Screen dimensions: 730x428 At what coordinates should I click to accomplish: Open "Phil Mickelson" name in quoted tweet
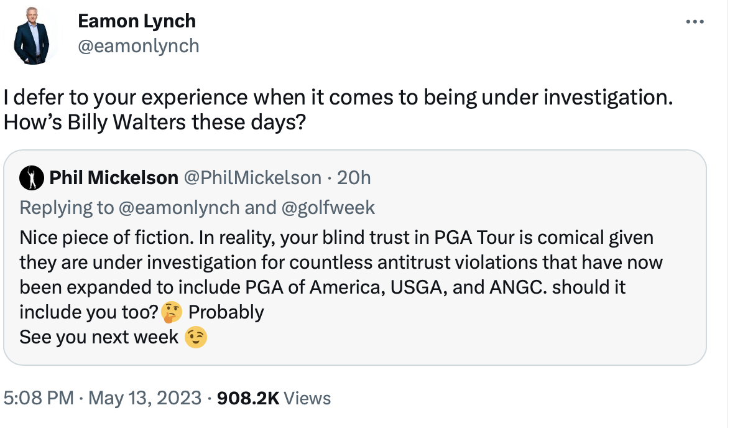[114, 178]
